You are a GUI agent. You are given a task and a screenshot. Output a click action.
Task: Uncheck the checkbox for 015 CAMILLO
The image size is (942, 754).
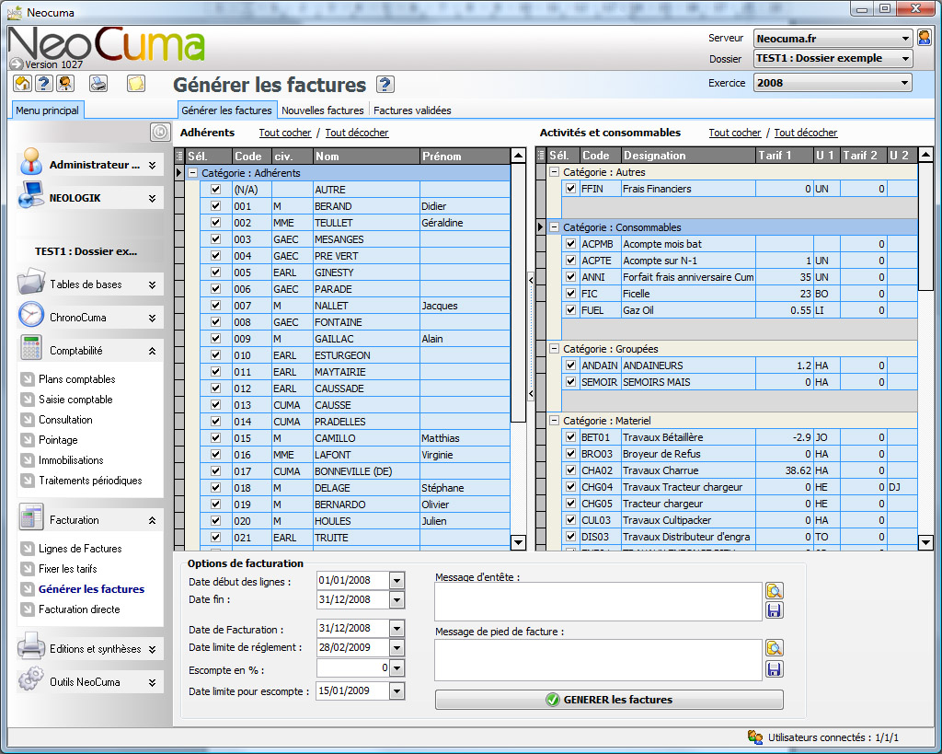(x=215, y=437)
